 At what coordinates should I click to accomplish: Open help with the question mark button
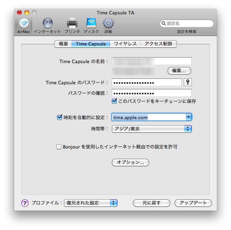25,203
